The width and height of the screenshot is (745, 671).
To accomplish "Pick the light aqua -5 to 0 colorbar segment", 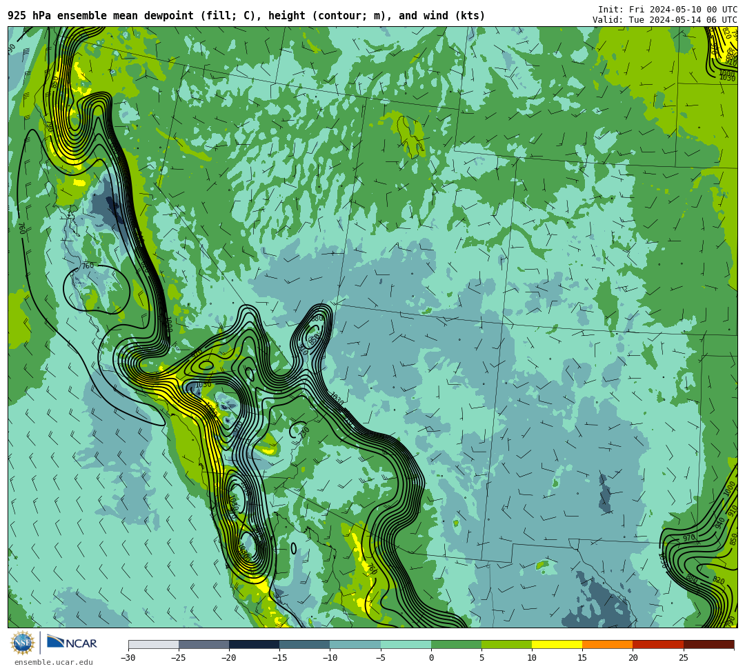I will [406, 644].
